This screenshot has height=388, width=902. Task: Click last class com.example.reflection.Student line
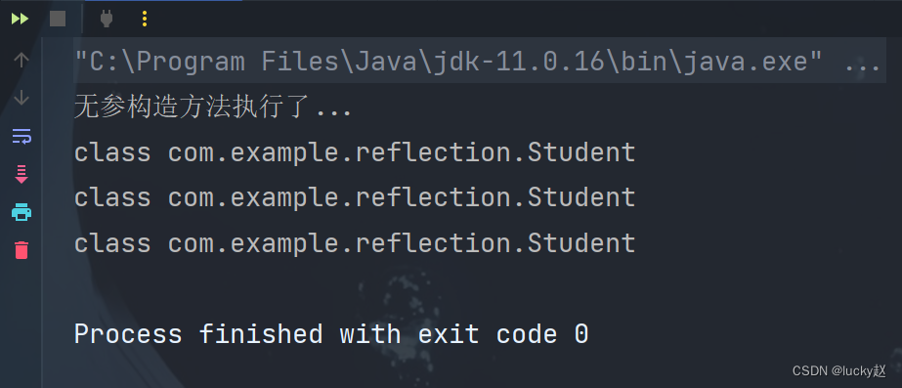[x=355, y=243]
